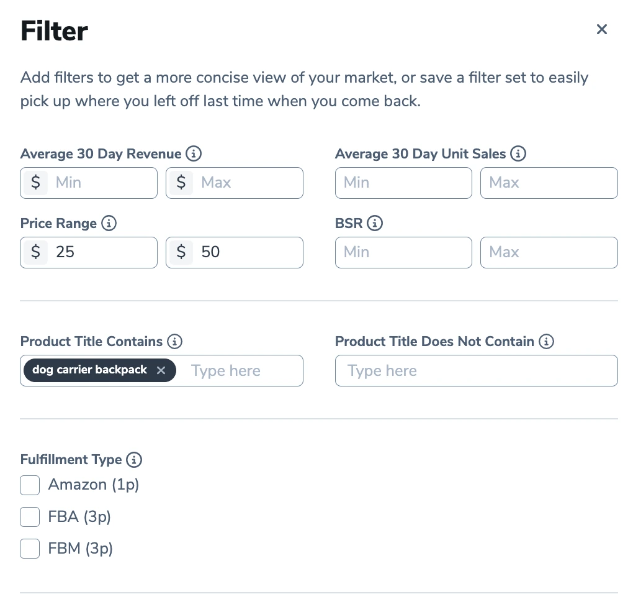Image resolution: width=628 pixels, height=594 pixels.
Task: Open the Product Title Contains info tooltip
Action: (x=176, y=341)
